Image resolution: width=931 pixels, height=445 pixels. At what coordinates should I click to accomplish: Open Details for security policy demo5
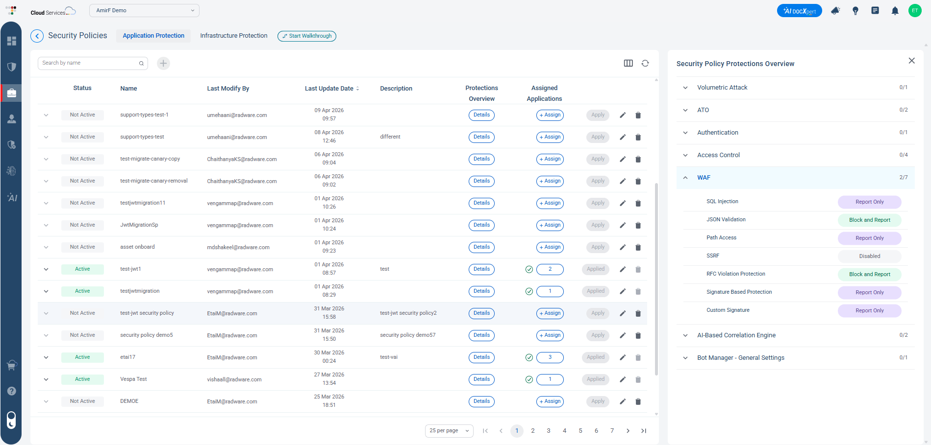click(481, 335)
